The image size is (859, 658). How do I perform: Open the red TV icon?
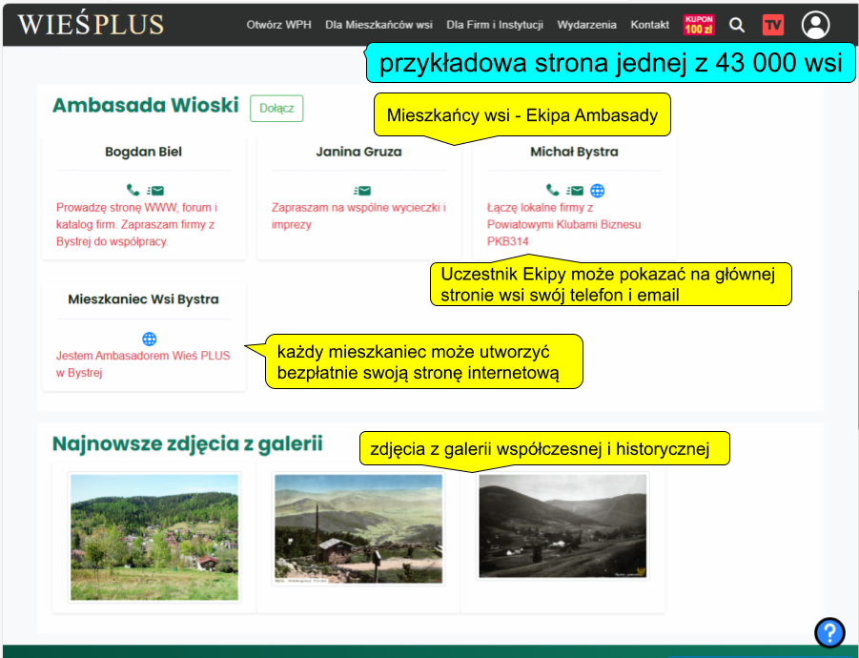[x=772, y=25]
